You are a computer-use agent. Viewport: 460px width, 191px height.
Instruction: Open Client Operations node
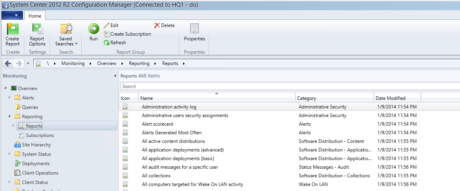tap(40, 173)
